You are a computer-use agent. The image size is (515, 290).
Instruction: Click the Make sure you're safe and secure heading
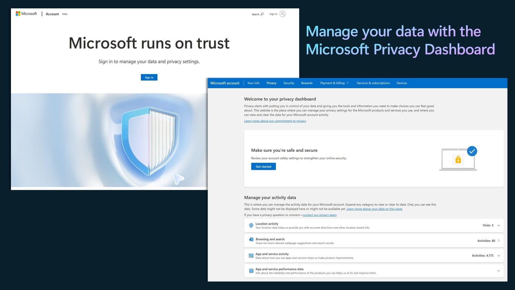(x=284, y=150)
